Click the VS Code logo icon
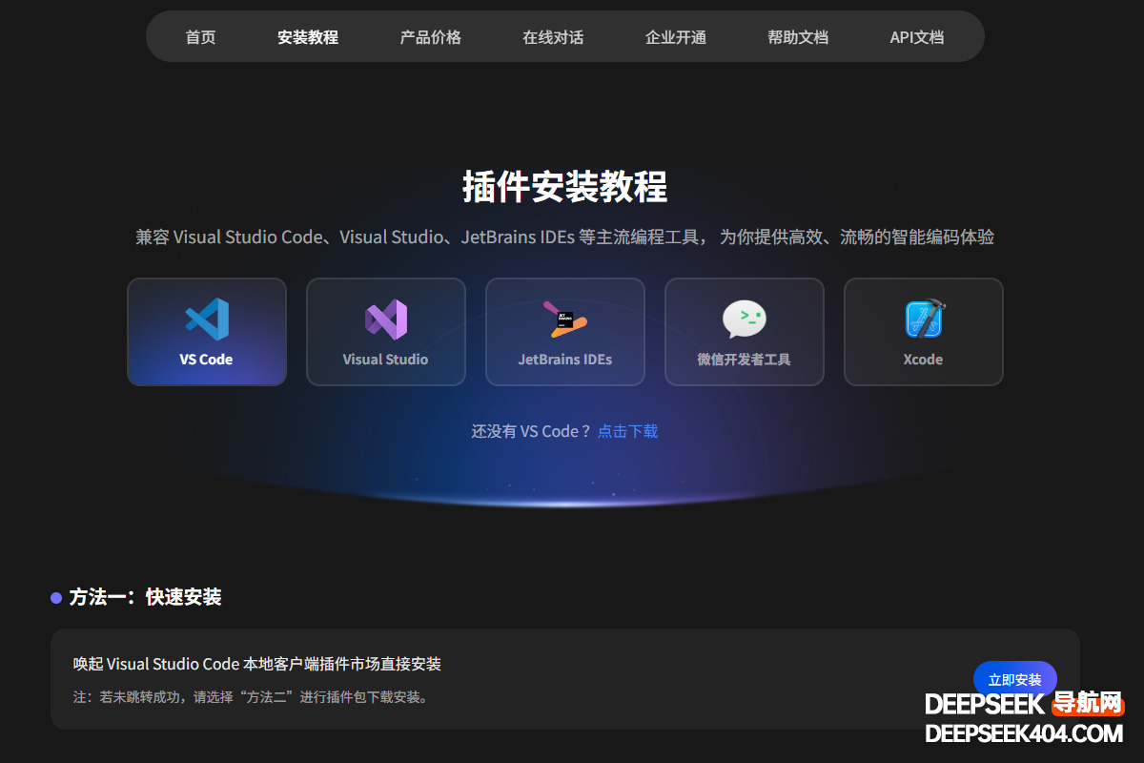The height and width of the screenshot is (763, 1144). (x=207, y=320)
